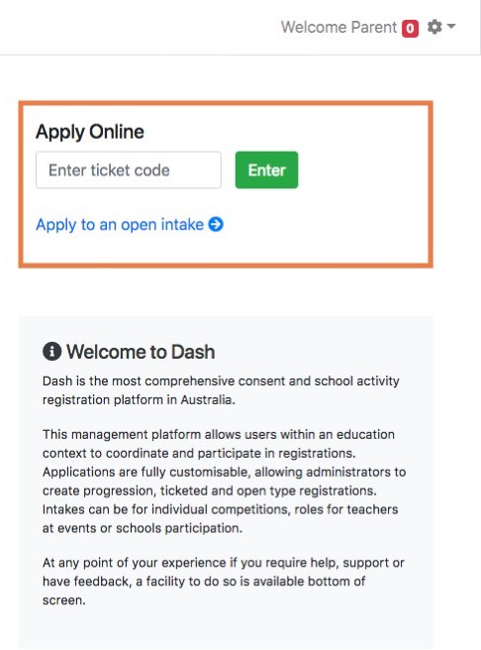Screen dimensions: 481x650
Task: Click the info icon beside Welcome to Dash
Action: (51, 352)
